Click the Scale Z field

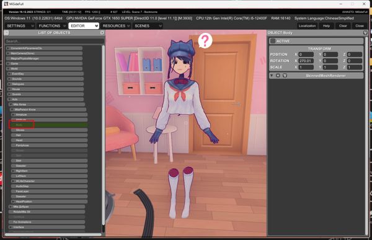click(355, 67)
